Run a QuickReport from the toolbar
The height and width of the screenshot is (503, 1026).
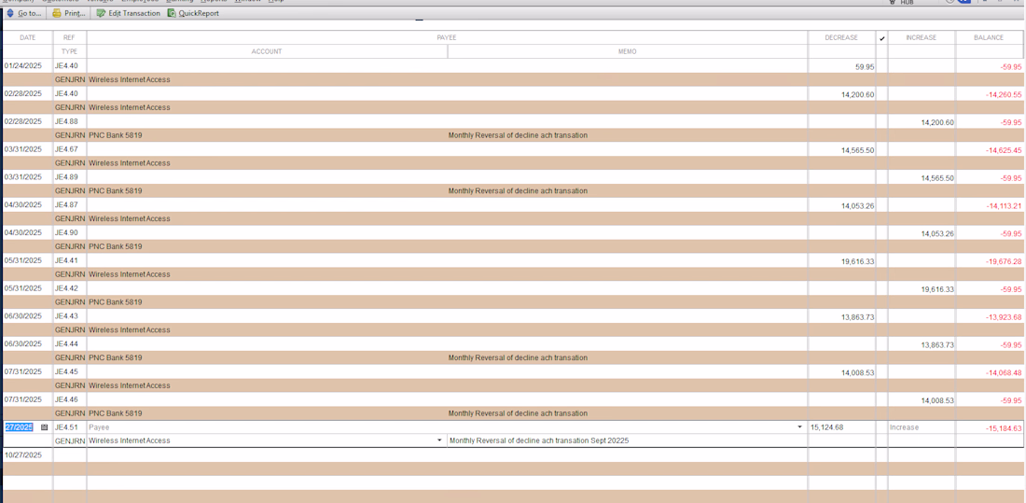click(x=193, y=13)
